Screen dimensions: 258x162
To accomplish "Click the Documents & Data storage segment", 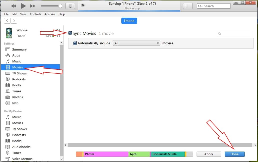I will (168, 154).
